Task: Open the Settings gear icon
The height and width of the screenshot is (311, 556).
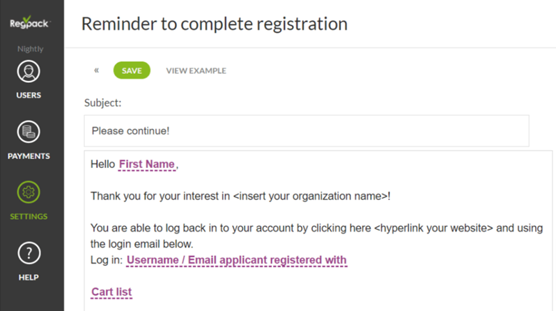Action: point(29,192)
